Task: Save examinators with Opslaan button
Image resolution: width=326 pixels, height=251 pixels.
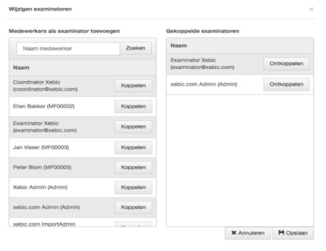Action: tap(293, 233)
